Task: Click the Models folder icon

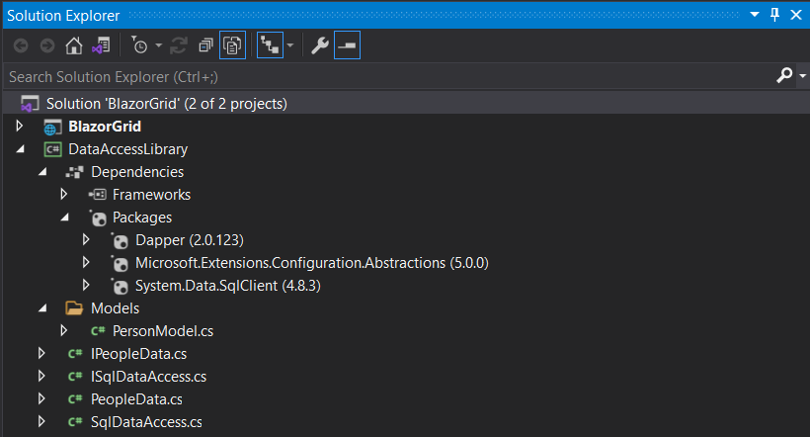Action: (74, 308)
